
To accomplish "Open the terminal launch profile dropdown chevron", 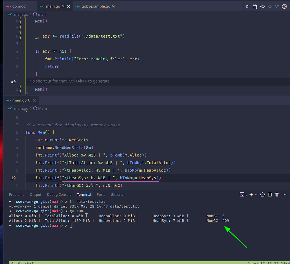I will (x=256, y=194).
